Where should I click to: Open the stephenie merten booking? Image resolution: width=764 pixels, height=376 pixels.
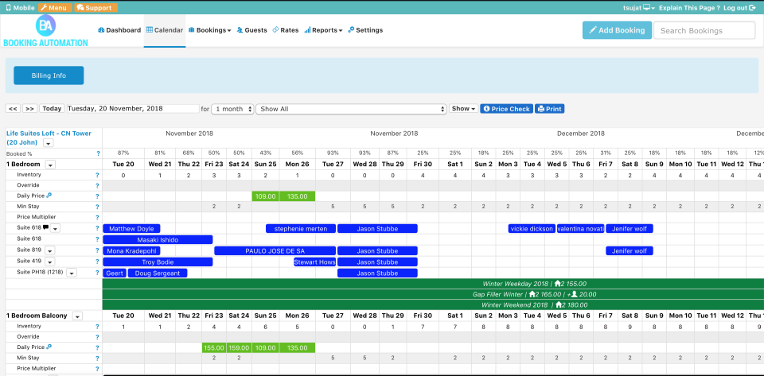point(301,229)
